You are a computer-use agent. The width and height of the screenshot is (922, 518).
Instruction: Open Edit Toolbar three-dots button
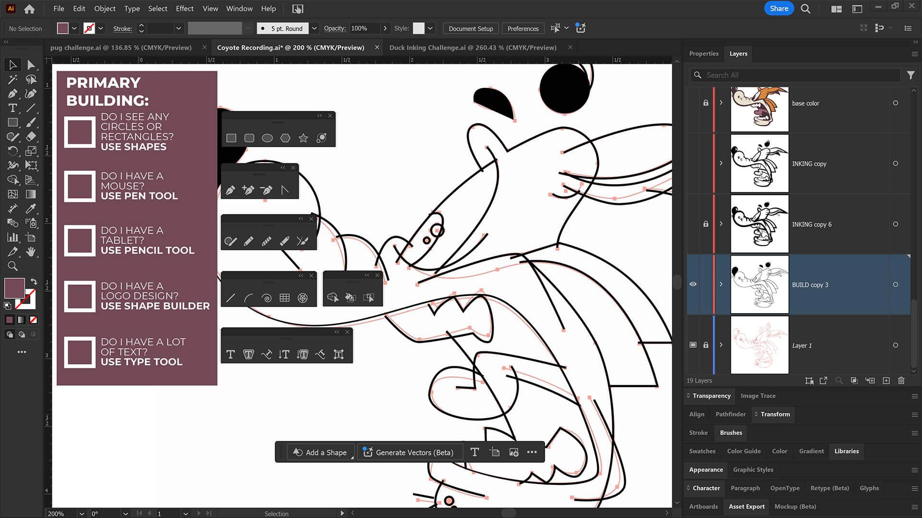[x=22, y=352]
